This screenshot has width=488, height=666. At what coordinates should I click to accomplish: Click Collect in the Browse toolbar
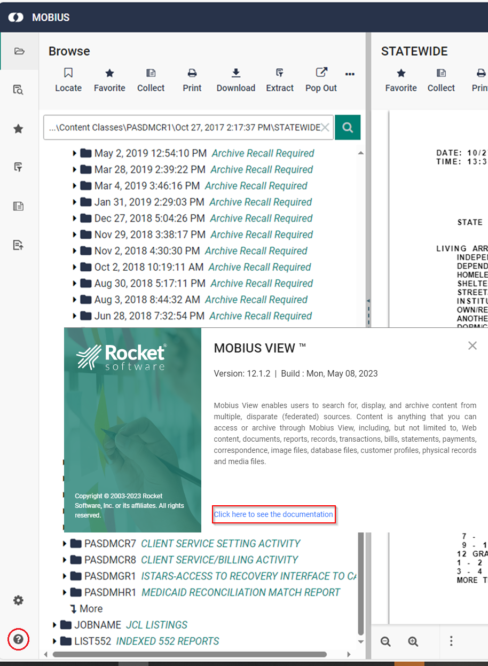coord(151,80)
